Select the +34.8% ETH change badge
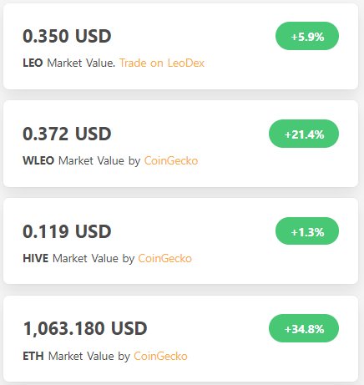 304,328
